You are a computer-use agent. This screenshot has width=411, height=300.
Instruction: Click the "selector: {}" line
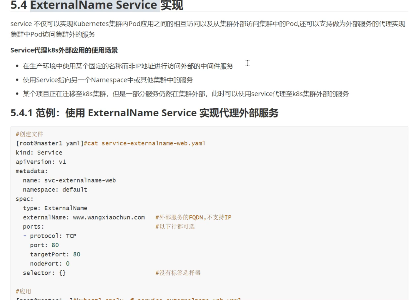click(44, 273)
